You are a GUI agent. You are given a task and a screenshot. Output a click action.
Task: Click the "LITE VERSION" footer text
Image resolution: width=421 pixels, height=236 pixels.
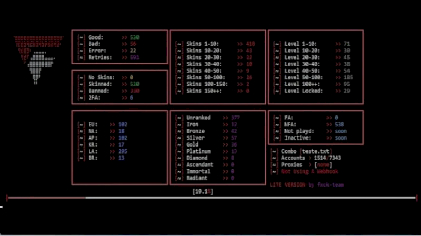(287, 185)
